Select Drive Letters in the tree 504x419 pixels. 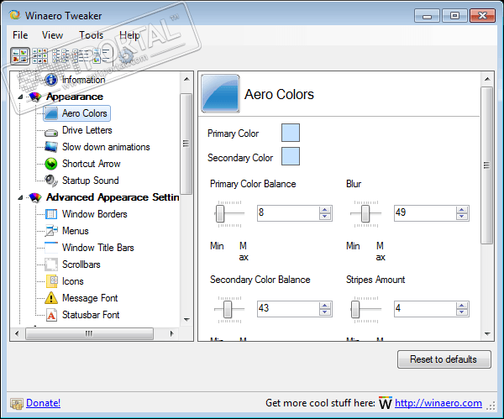pos(87,130)
